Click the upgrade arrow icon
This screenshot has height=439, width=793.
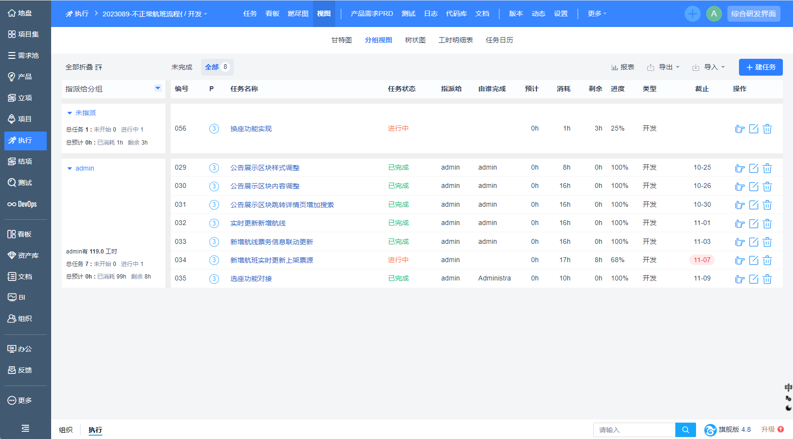coord(780,429)
